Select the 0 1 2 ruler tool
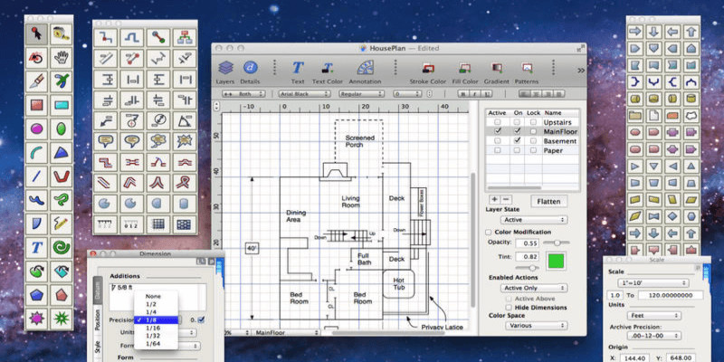This screenshot has width=724, height=362. pyautogui.click(x=131, y=224)
